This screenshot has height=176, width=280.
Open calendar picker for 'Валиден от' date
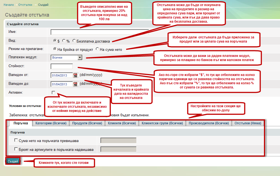point(75,75)
